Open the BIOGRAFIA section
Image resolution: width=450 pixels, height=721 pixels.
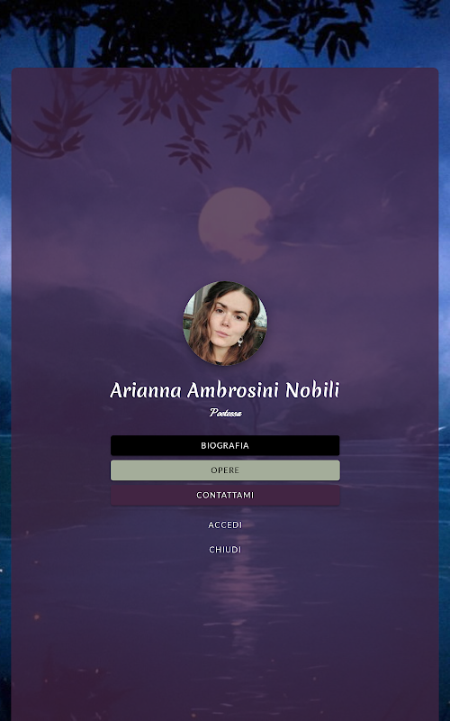pyautogui.click(x=225, y=445)
